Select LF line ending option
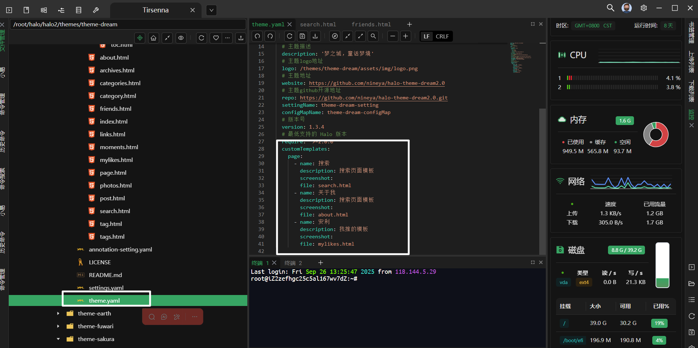The image size is (698, 348). 427,37
